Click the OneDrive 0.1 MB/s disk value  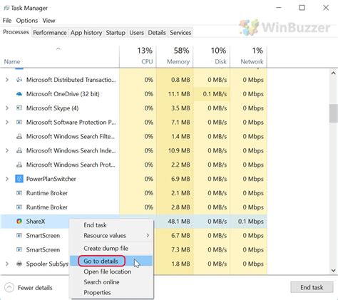point(215,94)
